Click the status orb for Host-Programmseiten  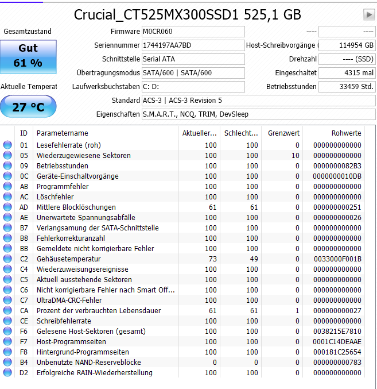[x=7, y=341]
